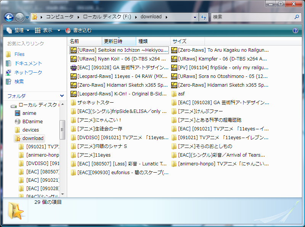The height and width of the screenshot is (227, 305).
Task: Click the Forward navigation arrow
Action: click(19, 17)
